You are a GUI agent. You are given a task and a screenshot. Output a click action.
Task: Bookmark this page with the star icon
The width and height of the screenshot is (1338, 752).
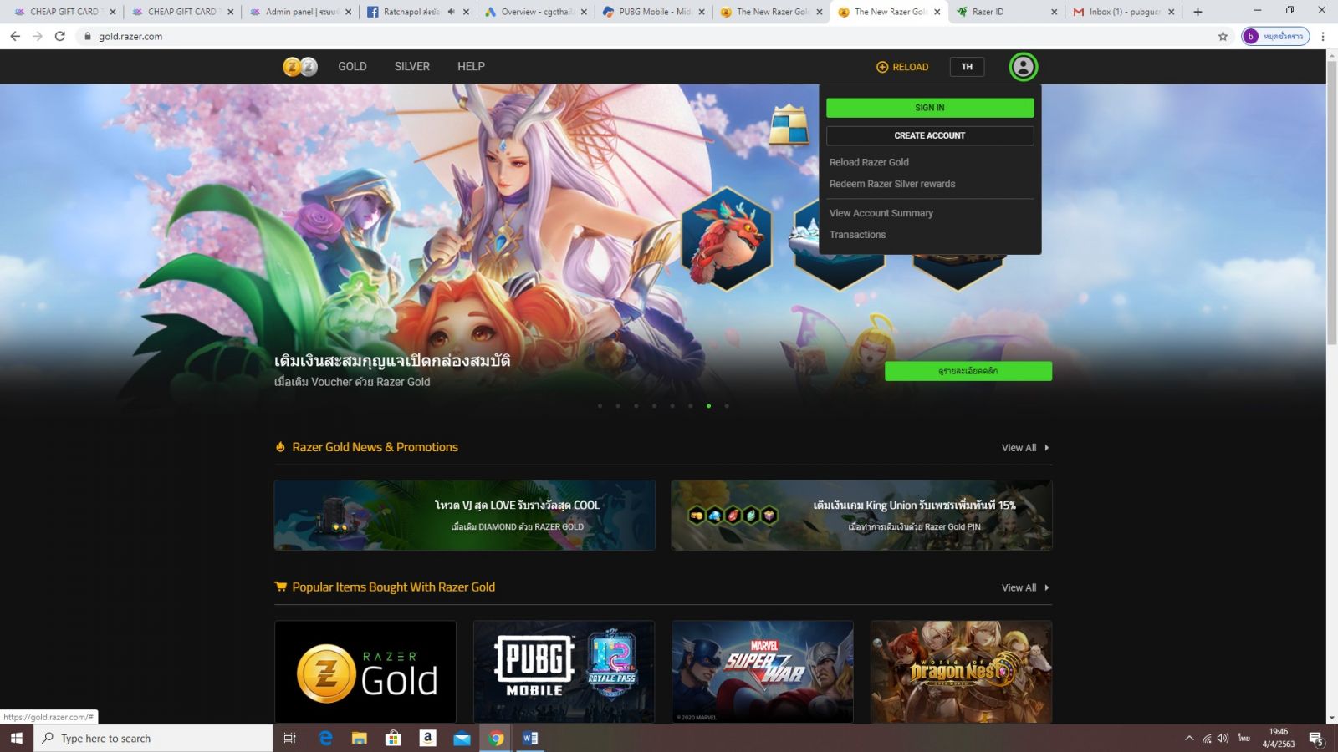pyautogui.click(x=1223, y=36)
